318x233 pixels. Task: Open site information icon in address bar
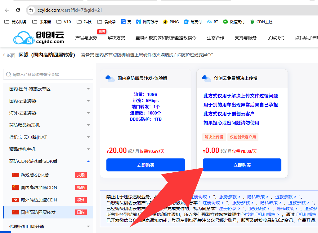point(31,10)
